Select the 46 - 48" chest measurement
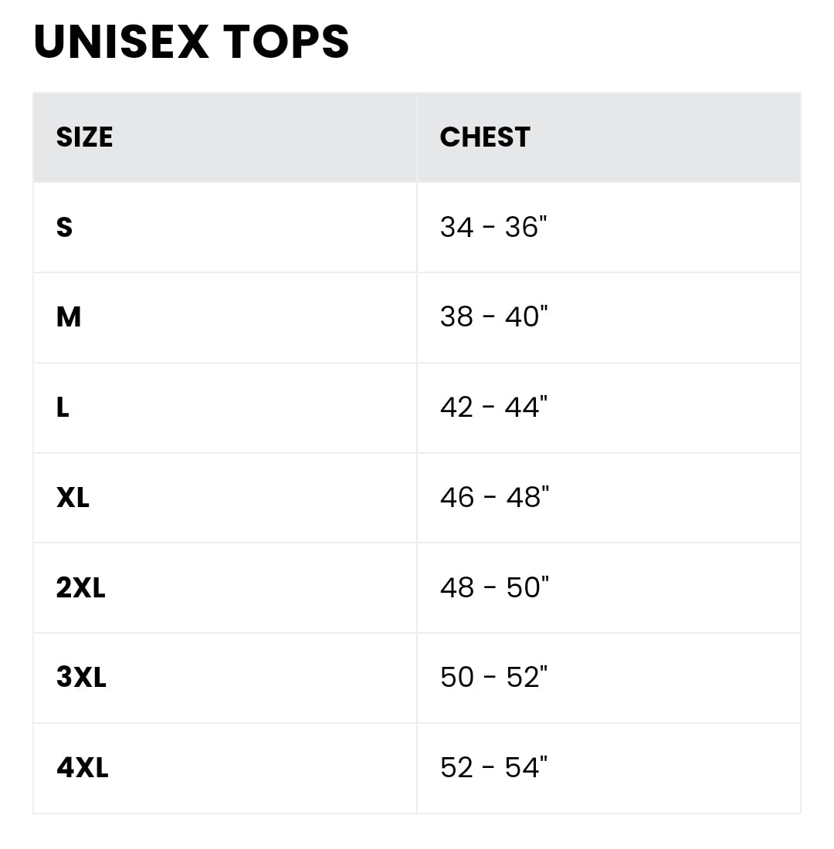 (494, 498)
